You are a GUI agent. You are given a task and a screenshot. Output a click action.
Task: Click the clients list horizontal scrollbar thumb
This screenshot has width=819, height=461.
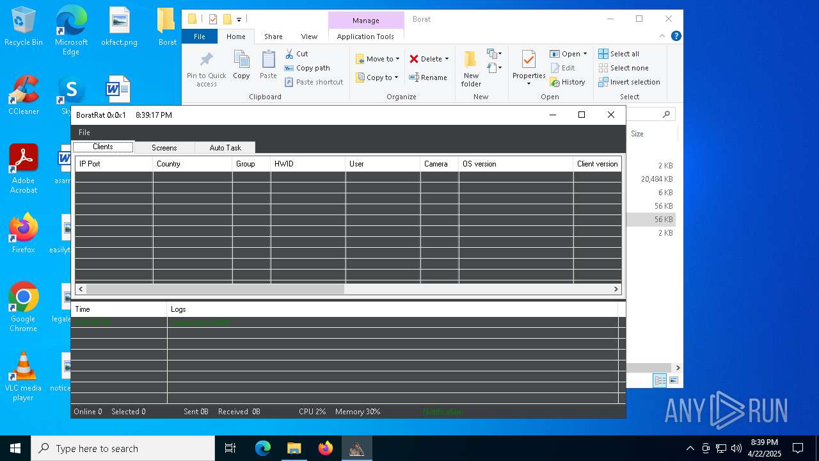point(216,289)
